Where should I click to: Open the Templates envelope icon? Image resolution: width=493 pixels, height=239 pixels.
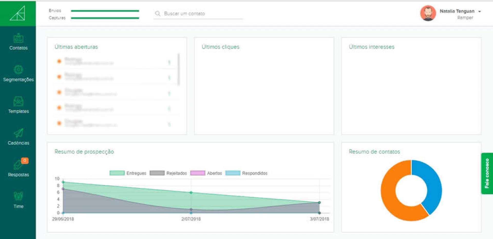18,102
